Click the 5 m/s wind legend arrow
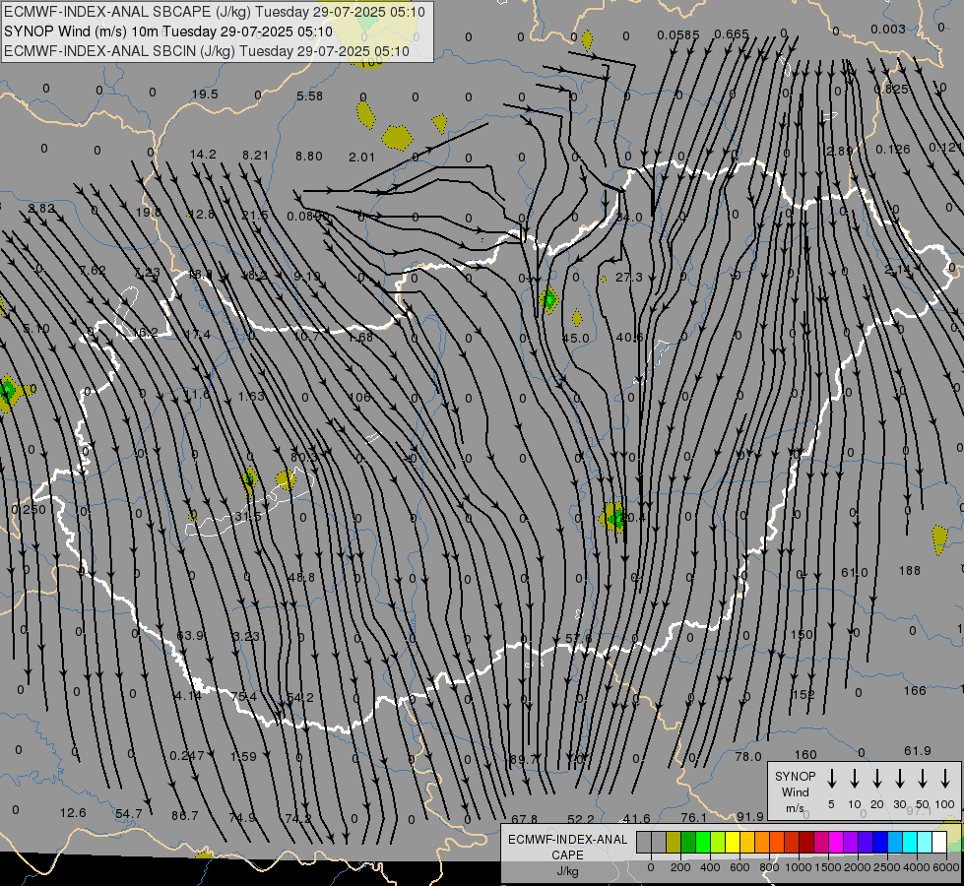 point(831,778)
